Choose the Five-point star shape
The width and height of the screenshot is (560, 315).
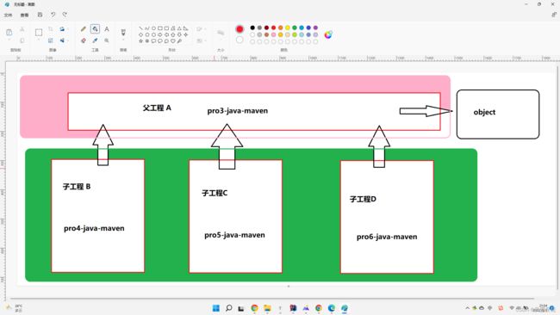[x=140, y=41]
